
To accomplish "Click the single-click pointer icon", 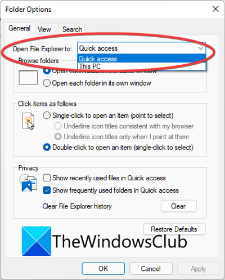I will coord(28,121).
